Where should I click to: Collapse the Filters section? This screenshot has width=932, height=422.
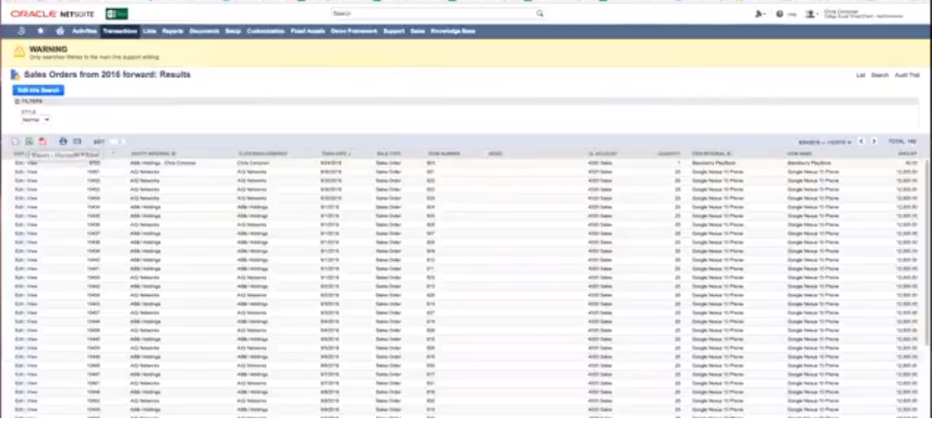pyautogui.click(x=18, y=102)
